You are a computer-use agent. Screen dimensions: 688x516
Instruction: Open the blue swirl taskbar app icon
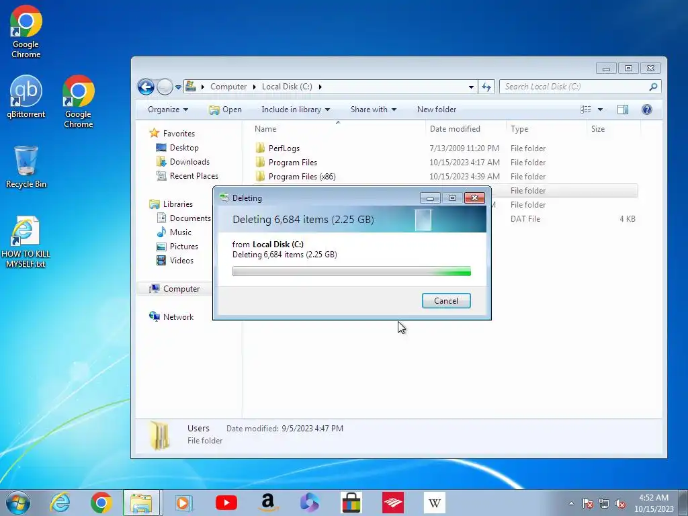[x=309, y=503]
